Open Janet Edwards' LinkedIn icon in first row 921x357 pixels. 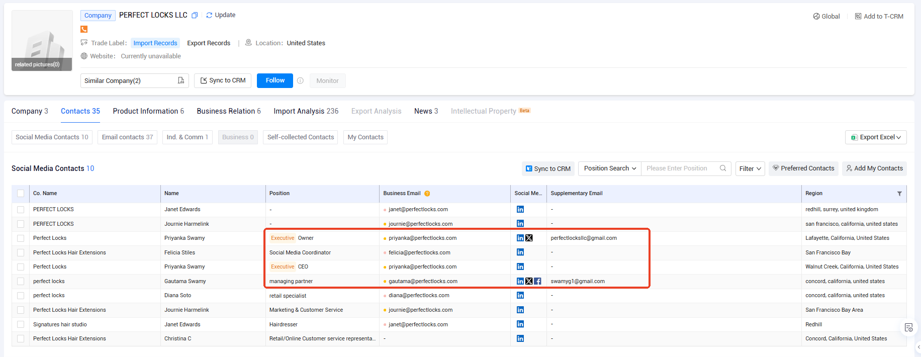coord(520,210)
